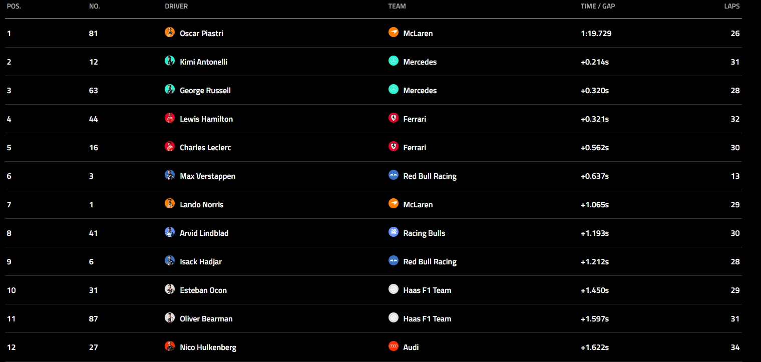Click the DRIVER column header
Viewport: 761px width, 362px height.
(176, 7)
